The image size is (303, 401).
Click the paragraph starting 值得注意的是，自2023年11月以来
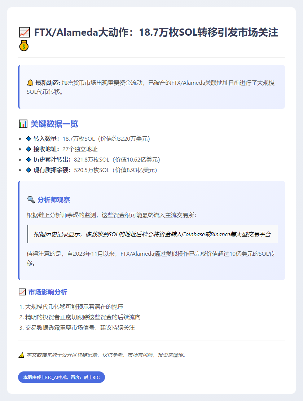151,258
